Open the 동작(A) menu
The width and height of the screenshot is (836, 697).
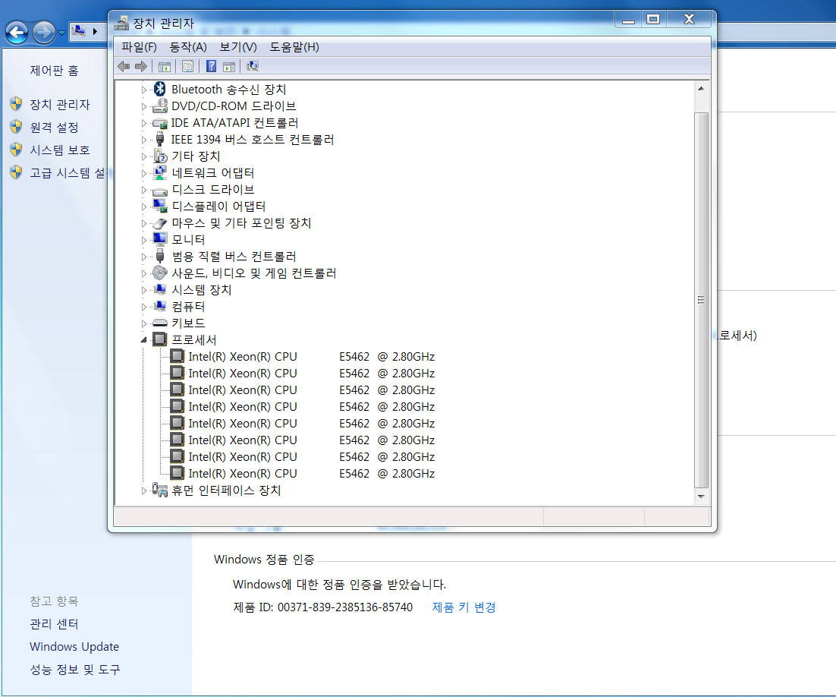click(188, 47)
